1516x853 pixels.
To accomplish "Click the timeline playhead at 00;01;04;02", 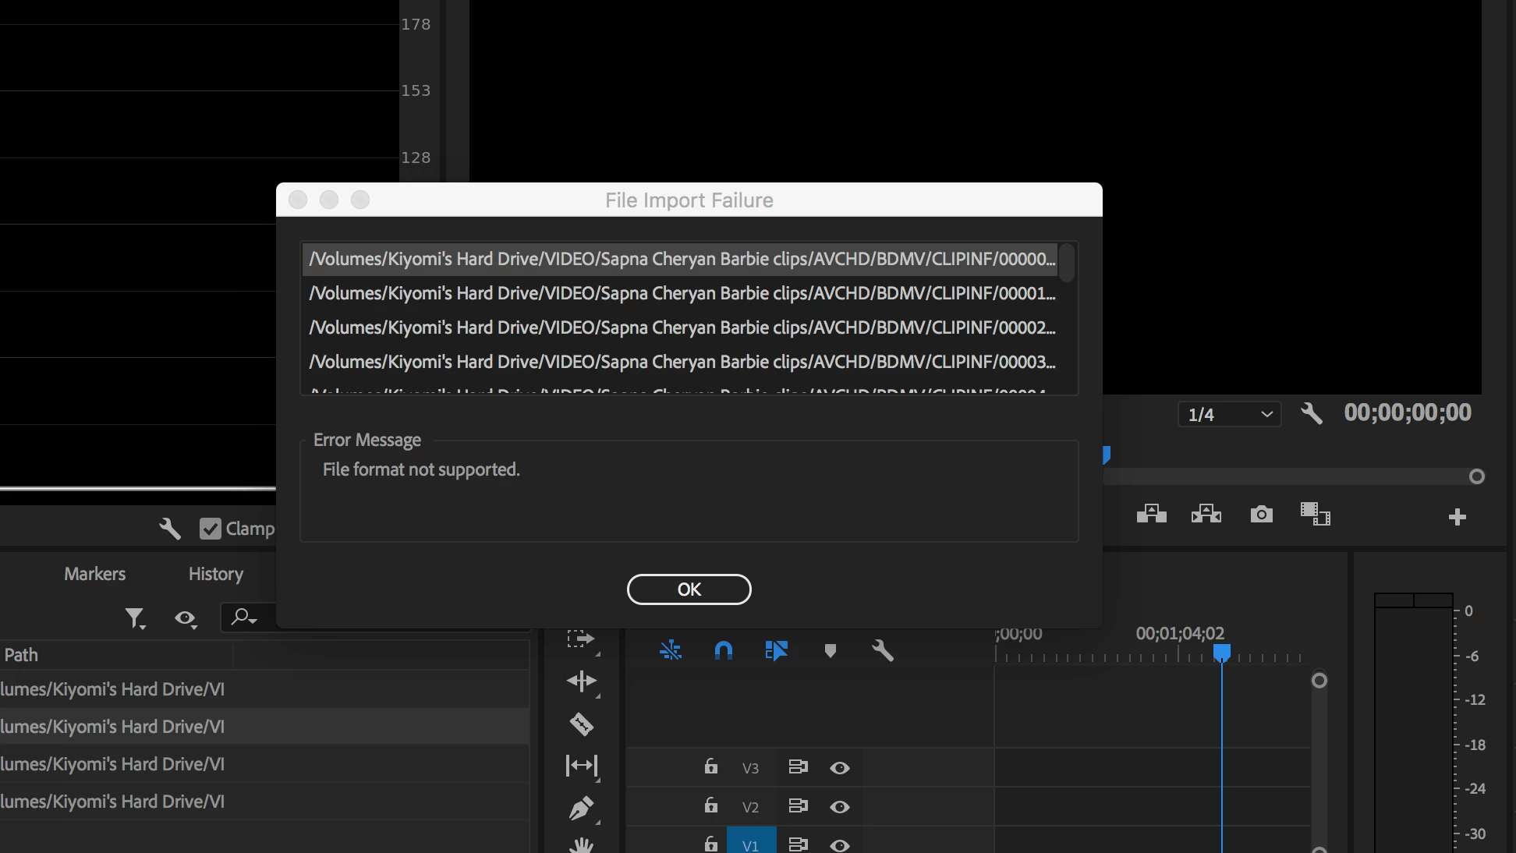I will (x=1221, y=653).
